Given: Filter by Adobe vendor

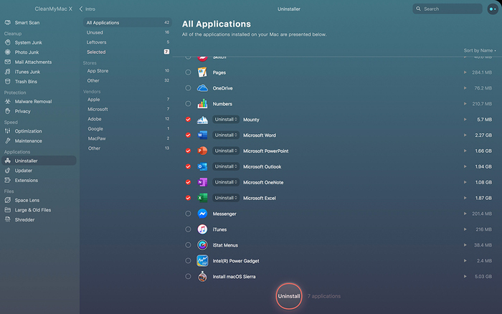Looking at the screenshot, I should click(95, 118).
